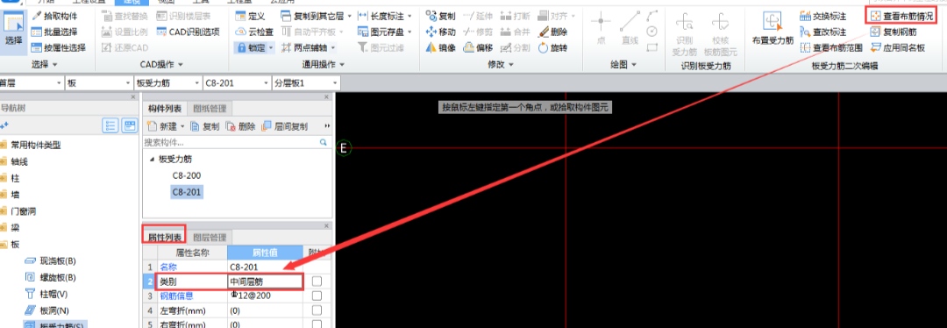Screen dimensions: 947x328
Task: Switch to the 图层管理 tab
Action: [x=210, y=237]
